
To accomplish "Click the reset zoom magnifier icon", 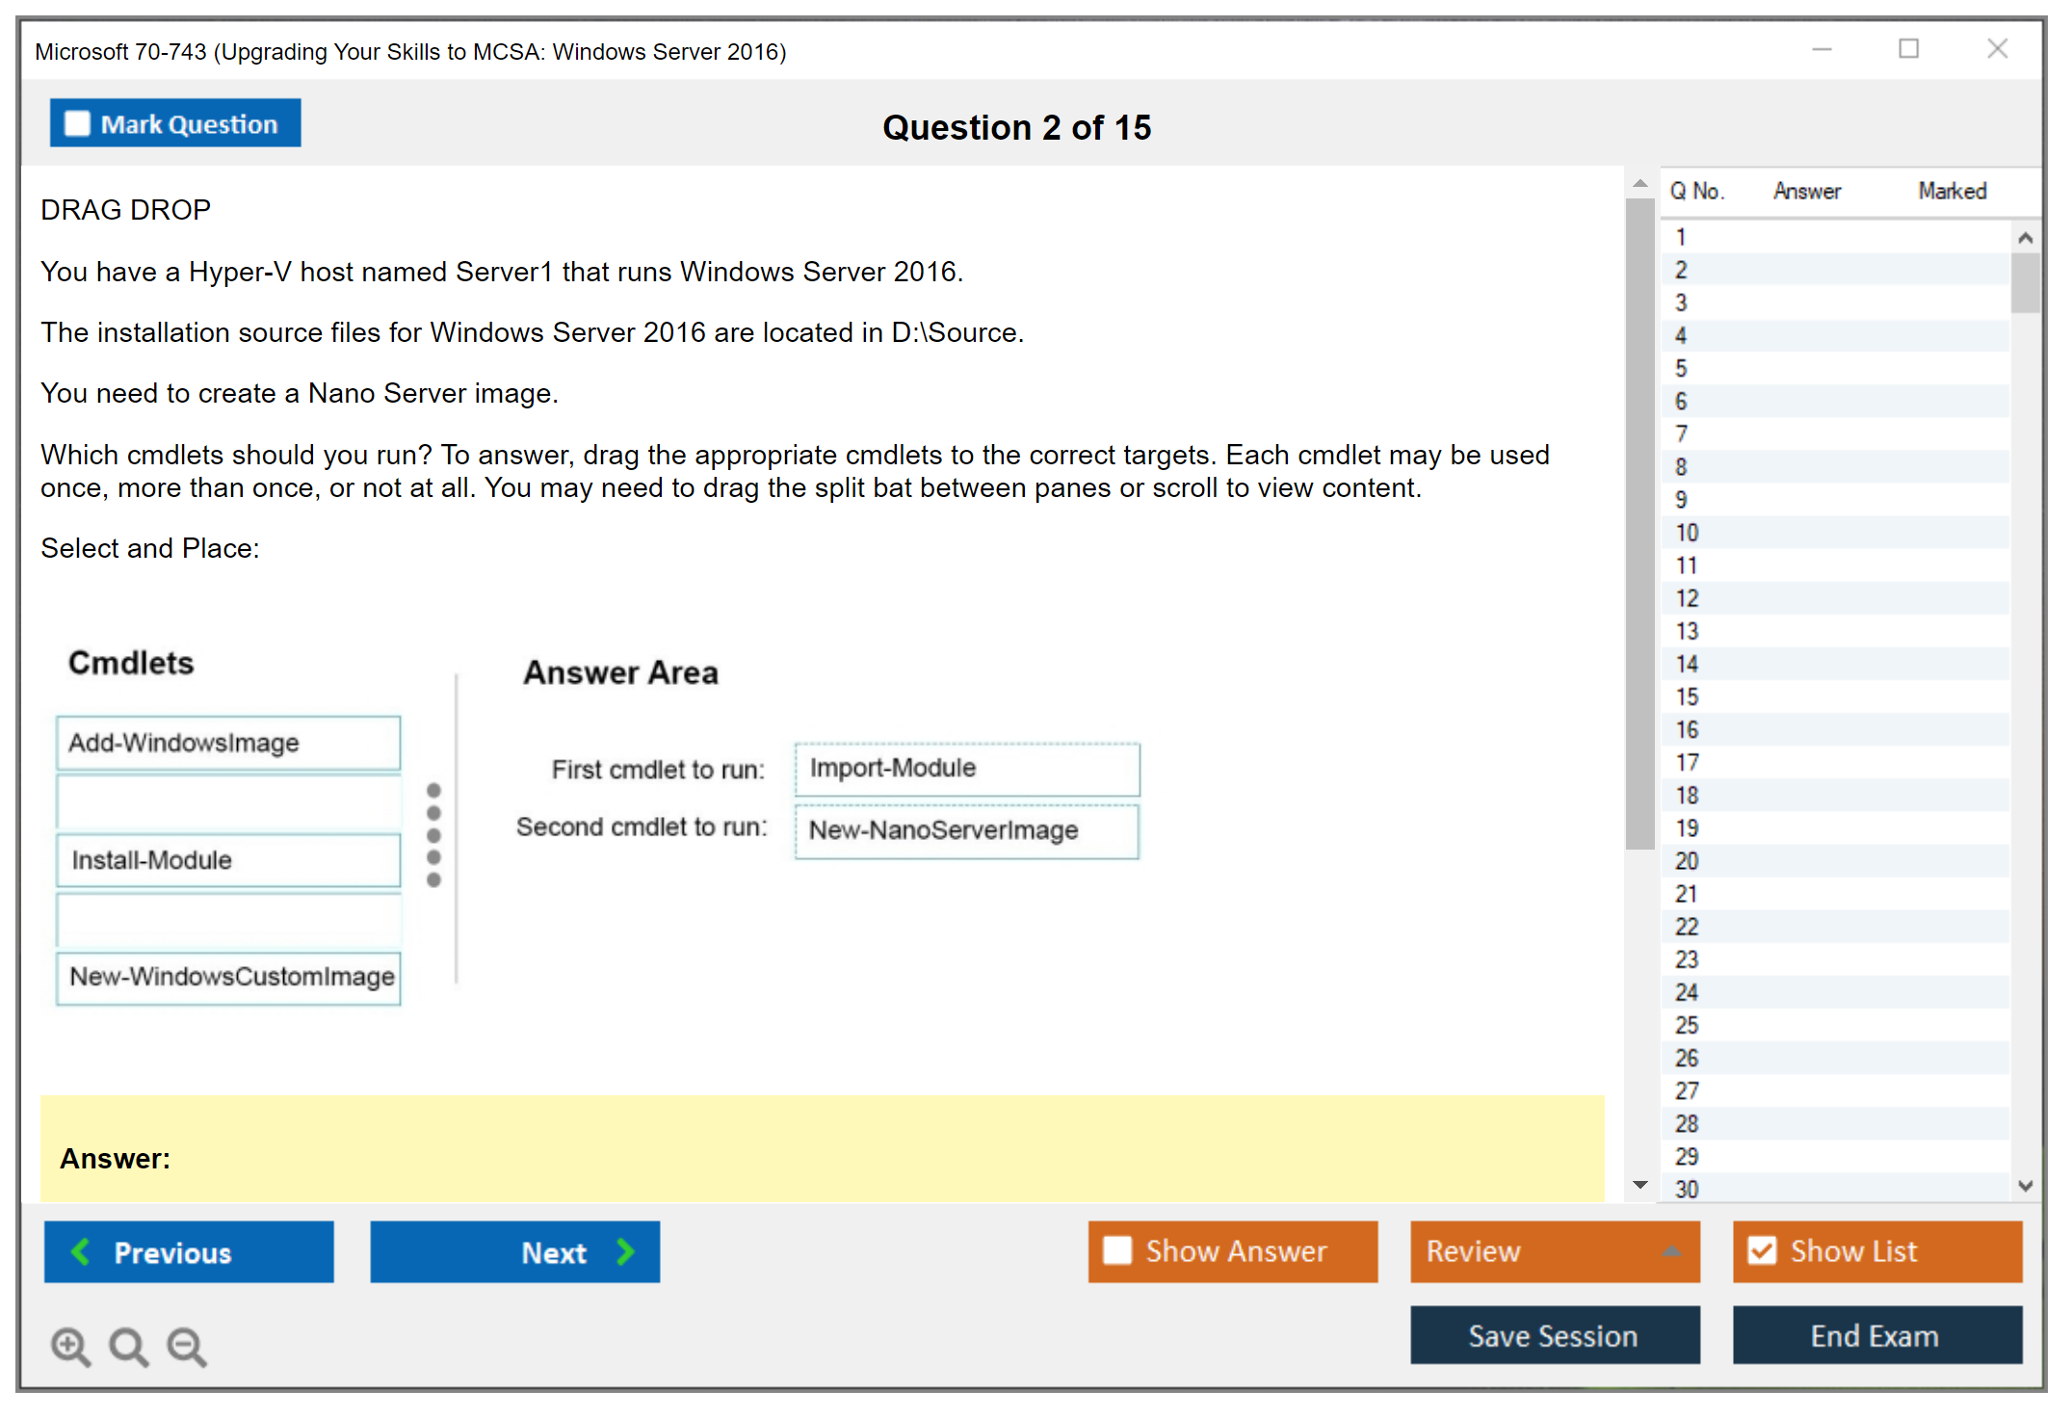I will tap(128, 1345).
